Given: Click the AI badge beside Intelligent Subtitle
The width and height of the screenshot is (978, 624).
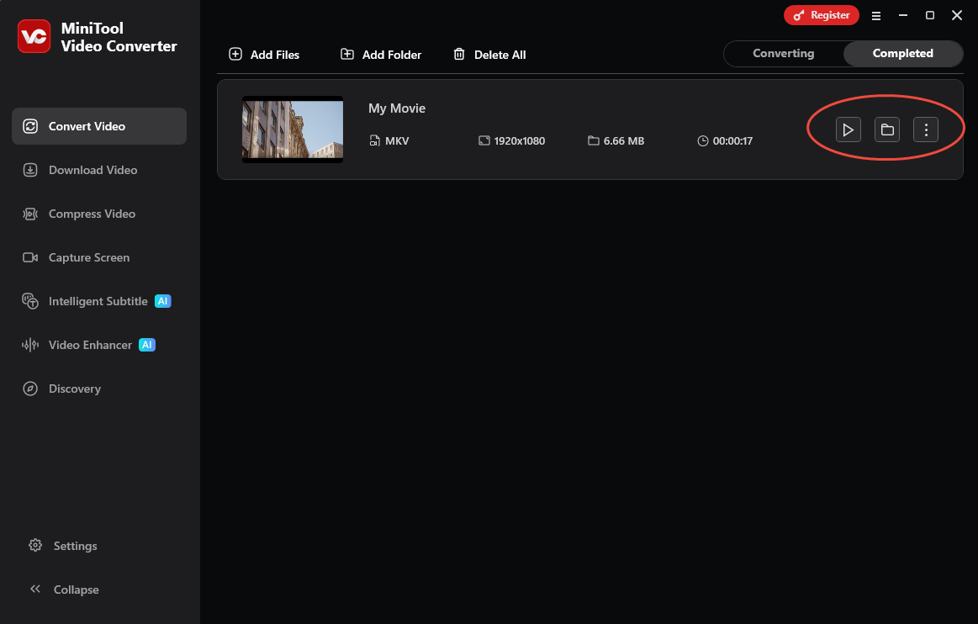Looking at the screenshot, I should point(163,301).
